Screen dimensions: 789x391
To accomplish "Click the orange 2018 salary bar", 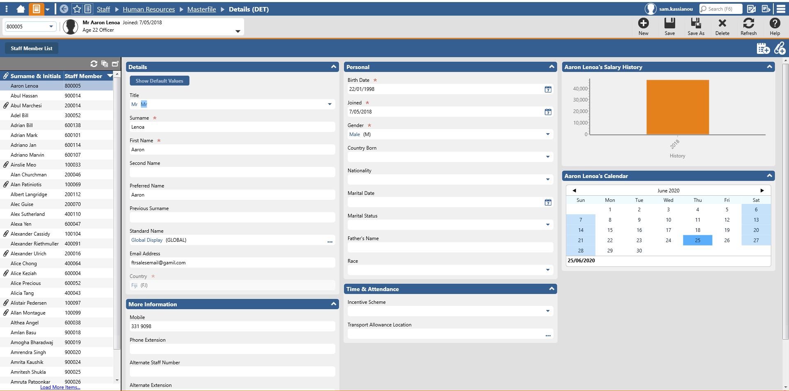I will pos(677,107).
